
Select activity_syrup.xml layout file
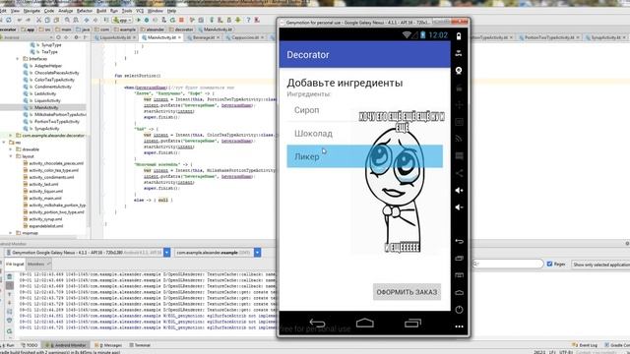[x=45, y=219]
